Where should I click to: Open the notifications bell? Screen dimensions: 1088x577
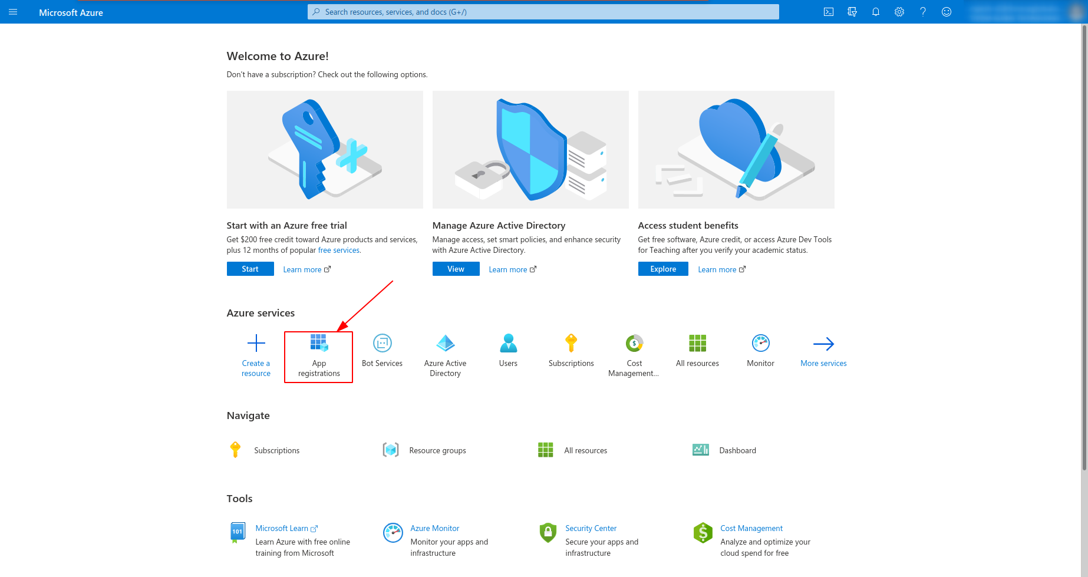pos(876,12)
